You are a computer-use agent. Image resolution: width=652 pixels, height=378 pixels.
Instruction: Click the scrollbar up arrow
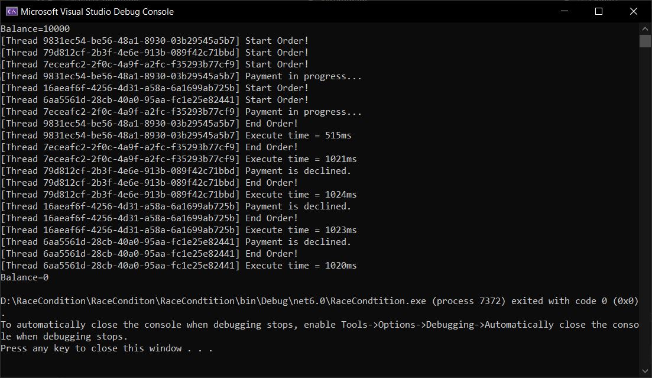[645, 28]
